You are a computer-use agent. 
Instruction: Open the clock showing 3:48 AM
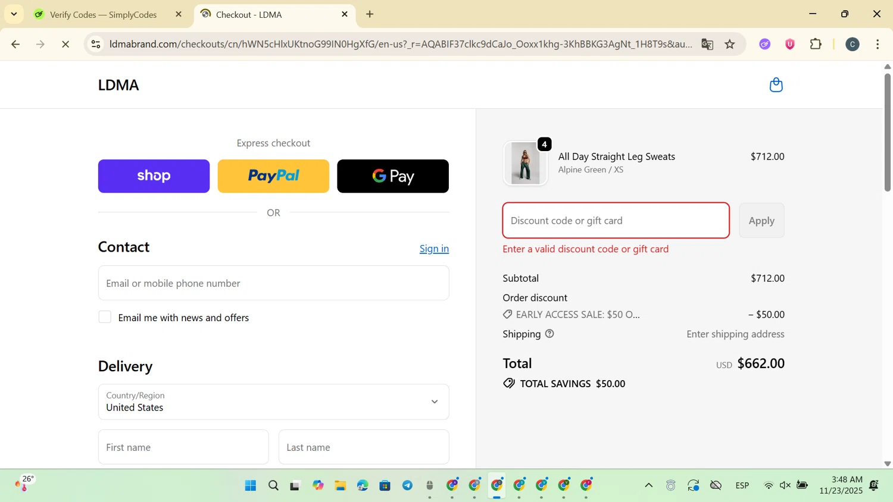(841, 485)
